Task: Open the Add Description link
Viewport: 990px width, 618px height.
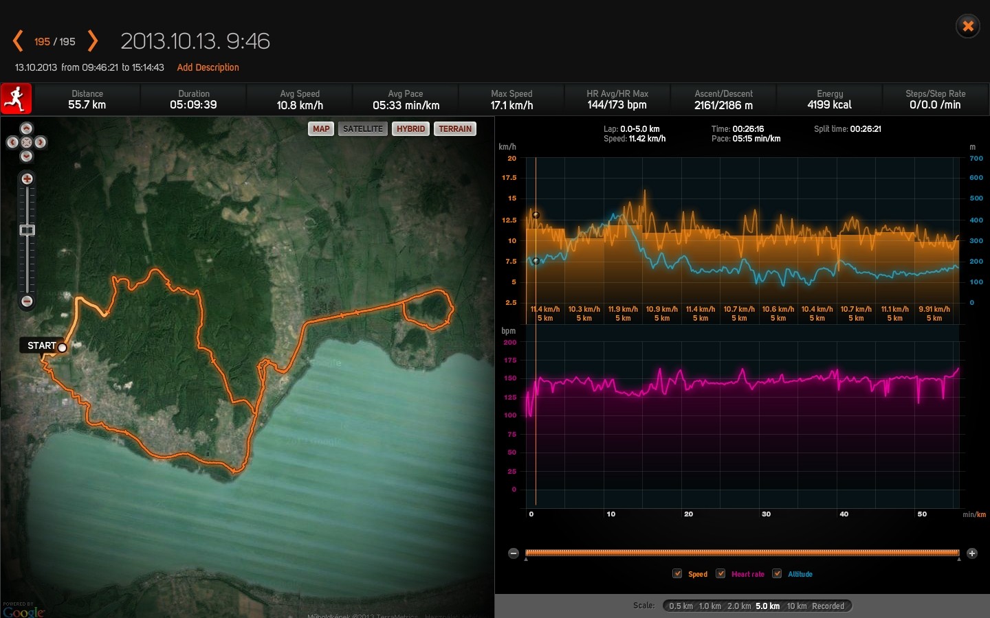Action: coord(208,67)
